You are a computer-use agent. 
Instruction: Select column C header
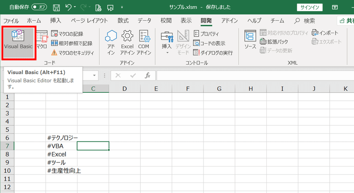pyautogui.click(x=93, y=89)
